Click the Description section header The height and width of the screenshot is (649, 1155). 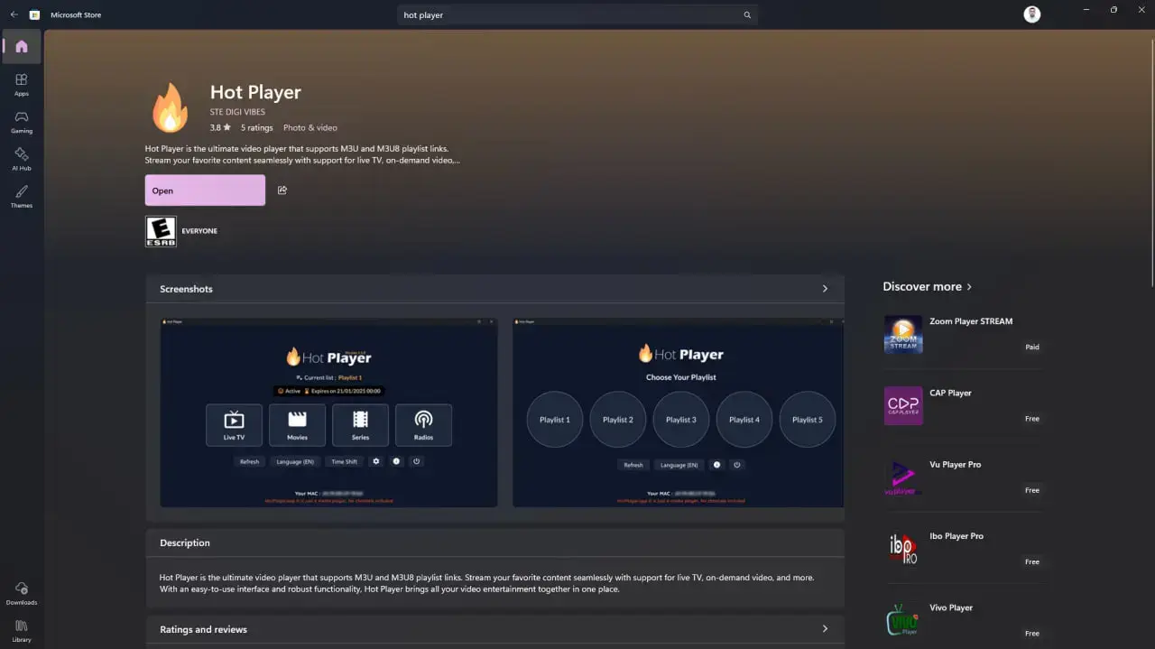click(x=495, y=542)
